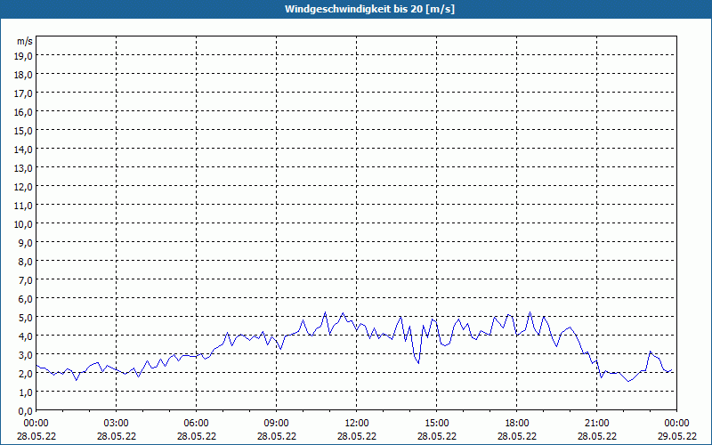Click the chart title 'Windgeschwindigkeit bis 20 [m/s]'
This screenshot has width=712, height=445.
click(369, 9)
